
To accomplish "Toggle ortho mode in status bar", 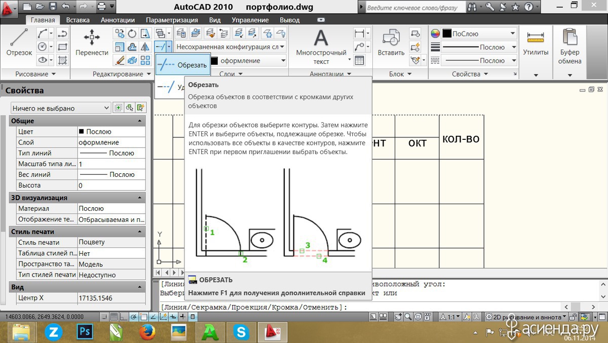I will click(x=124, y=317).
